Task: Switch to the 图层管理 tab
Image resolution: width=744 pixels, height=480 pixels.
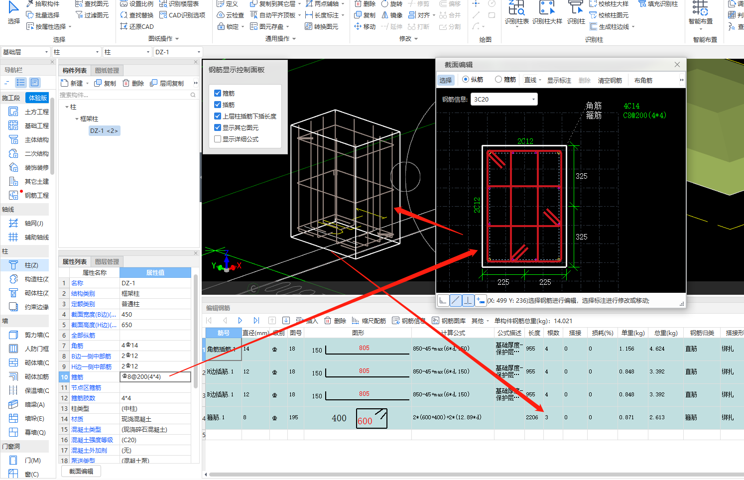Action: pos(107,262)
